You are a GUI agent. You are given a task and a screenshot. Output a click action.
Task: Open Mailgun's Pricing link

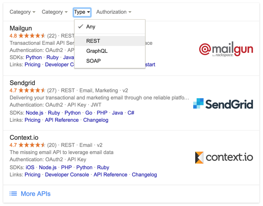click(x=33, y=65)
